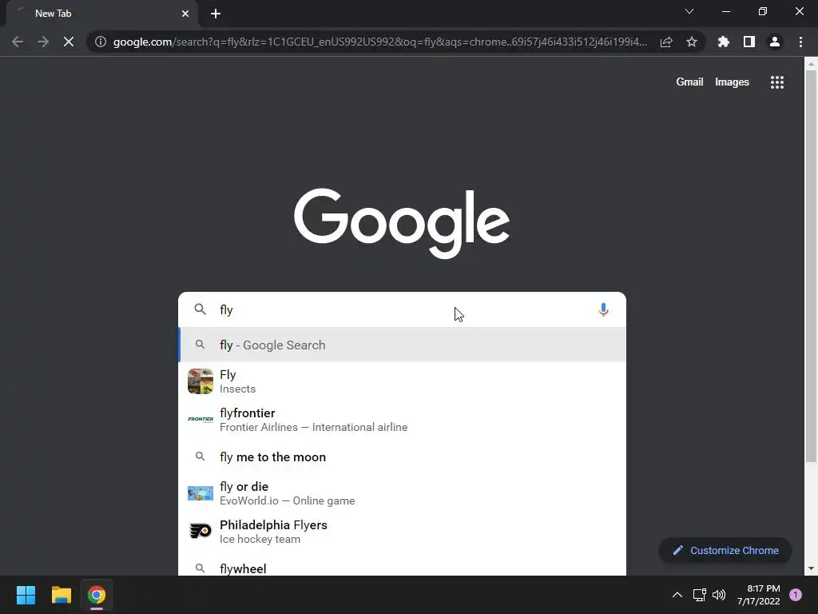
Task: Click into the fly search field
Action: click(402, 309)
